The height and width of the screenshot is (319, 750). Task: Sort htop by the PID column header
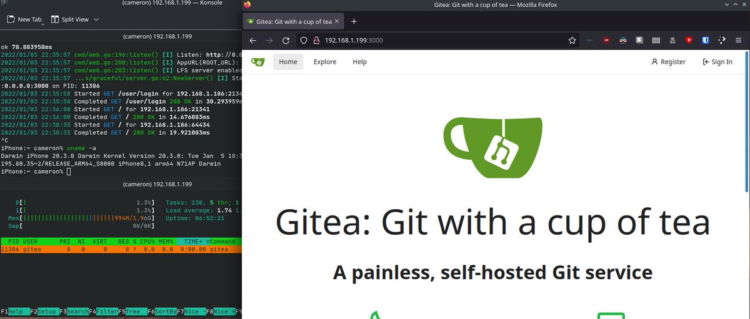point(13,242)
